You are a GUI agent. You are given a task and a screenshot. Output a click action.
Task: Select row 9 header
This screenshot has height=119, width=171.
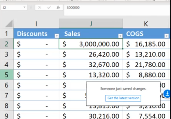[7, 115]
